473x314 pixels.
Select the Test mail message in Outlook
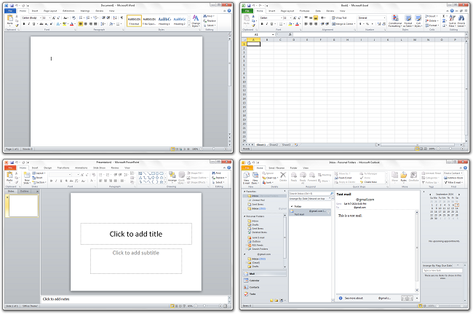click(x=310, y=213)
